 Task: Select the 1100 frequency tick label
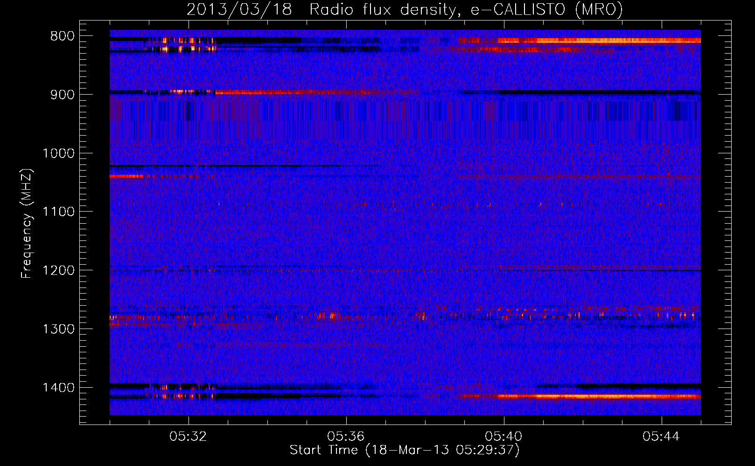58,212
